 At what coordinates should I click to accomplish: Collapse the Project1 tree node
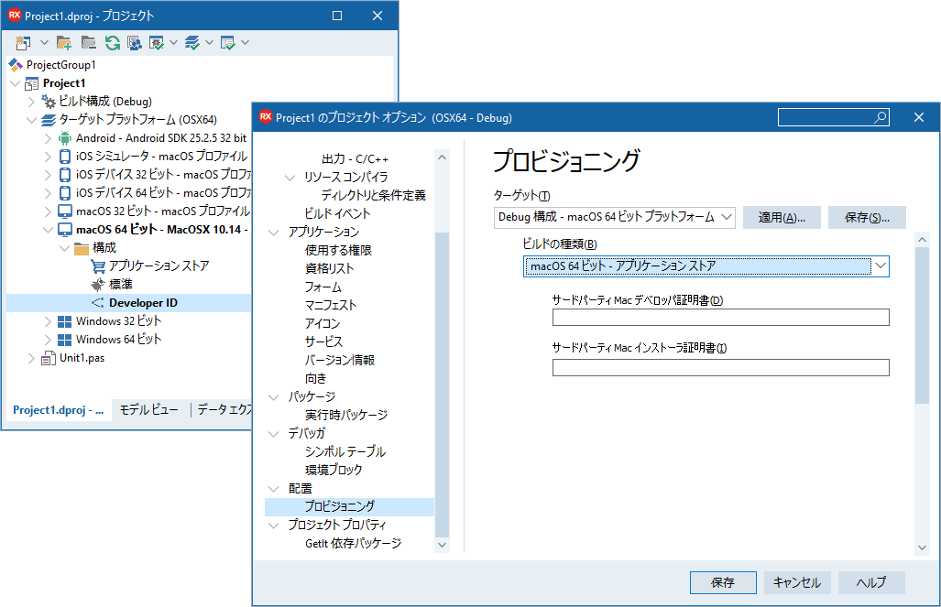point(16,83)
